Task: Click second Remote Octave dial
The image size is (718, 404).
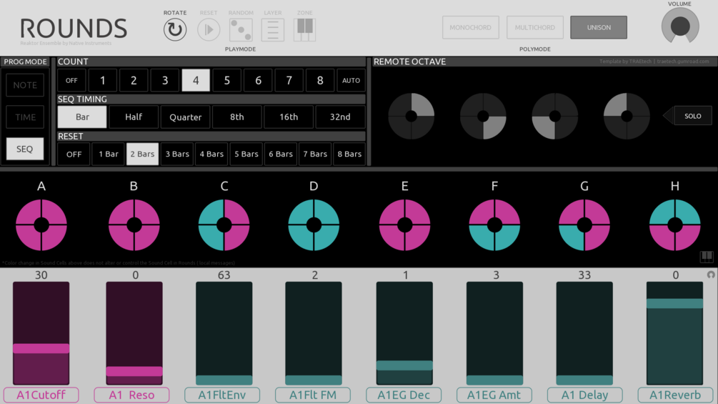Action: point(483,116)
